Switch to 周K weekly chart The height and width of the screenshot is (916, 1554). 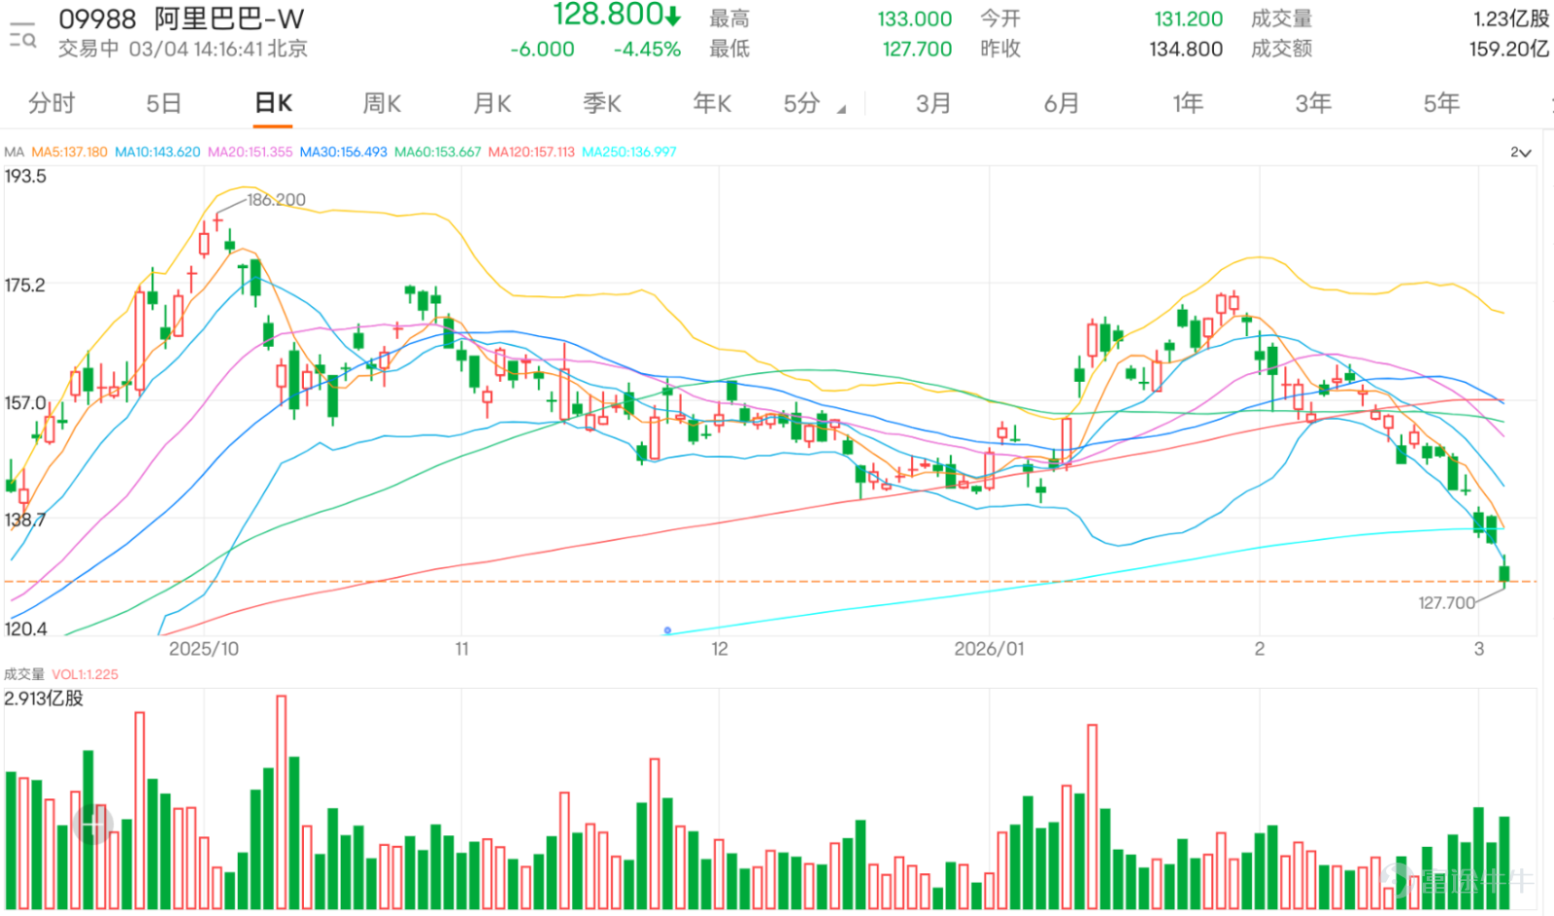click(x=382, y=103)
